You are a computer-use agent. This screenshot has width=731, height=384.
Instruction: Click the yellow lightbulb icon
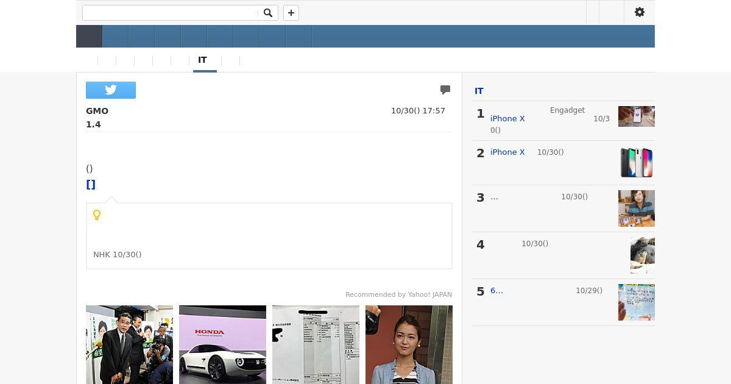(96, 215)
